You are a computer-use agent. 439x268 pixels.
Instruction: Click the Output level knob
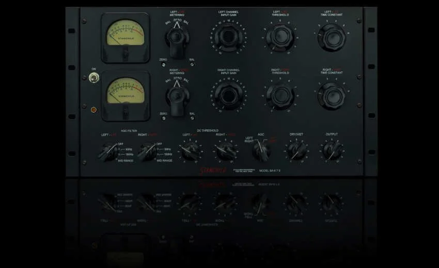click(x=332, y=150)
